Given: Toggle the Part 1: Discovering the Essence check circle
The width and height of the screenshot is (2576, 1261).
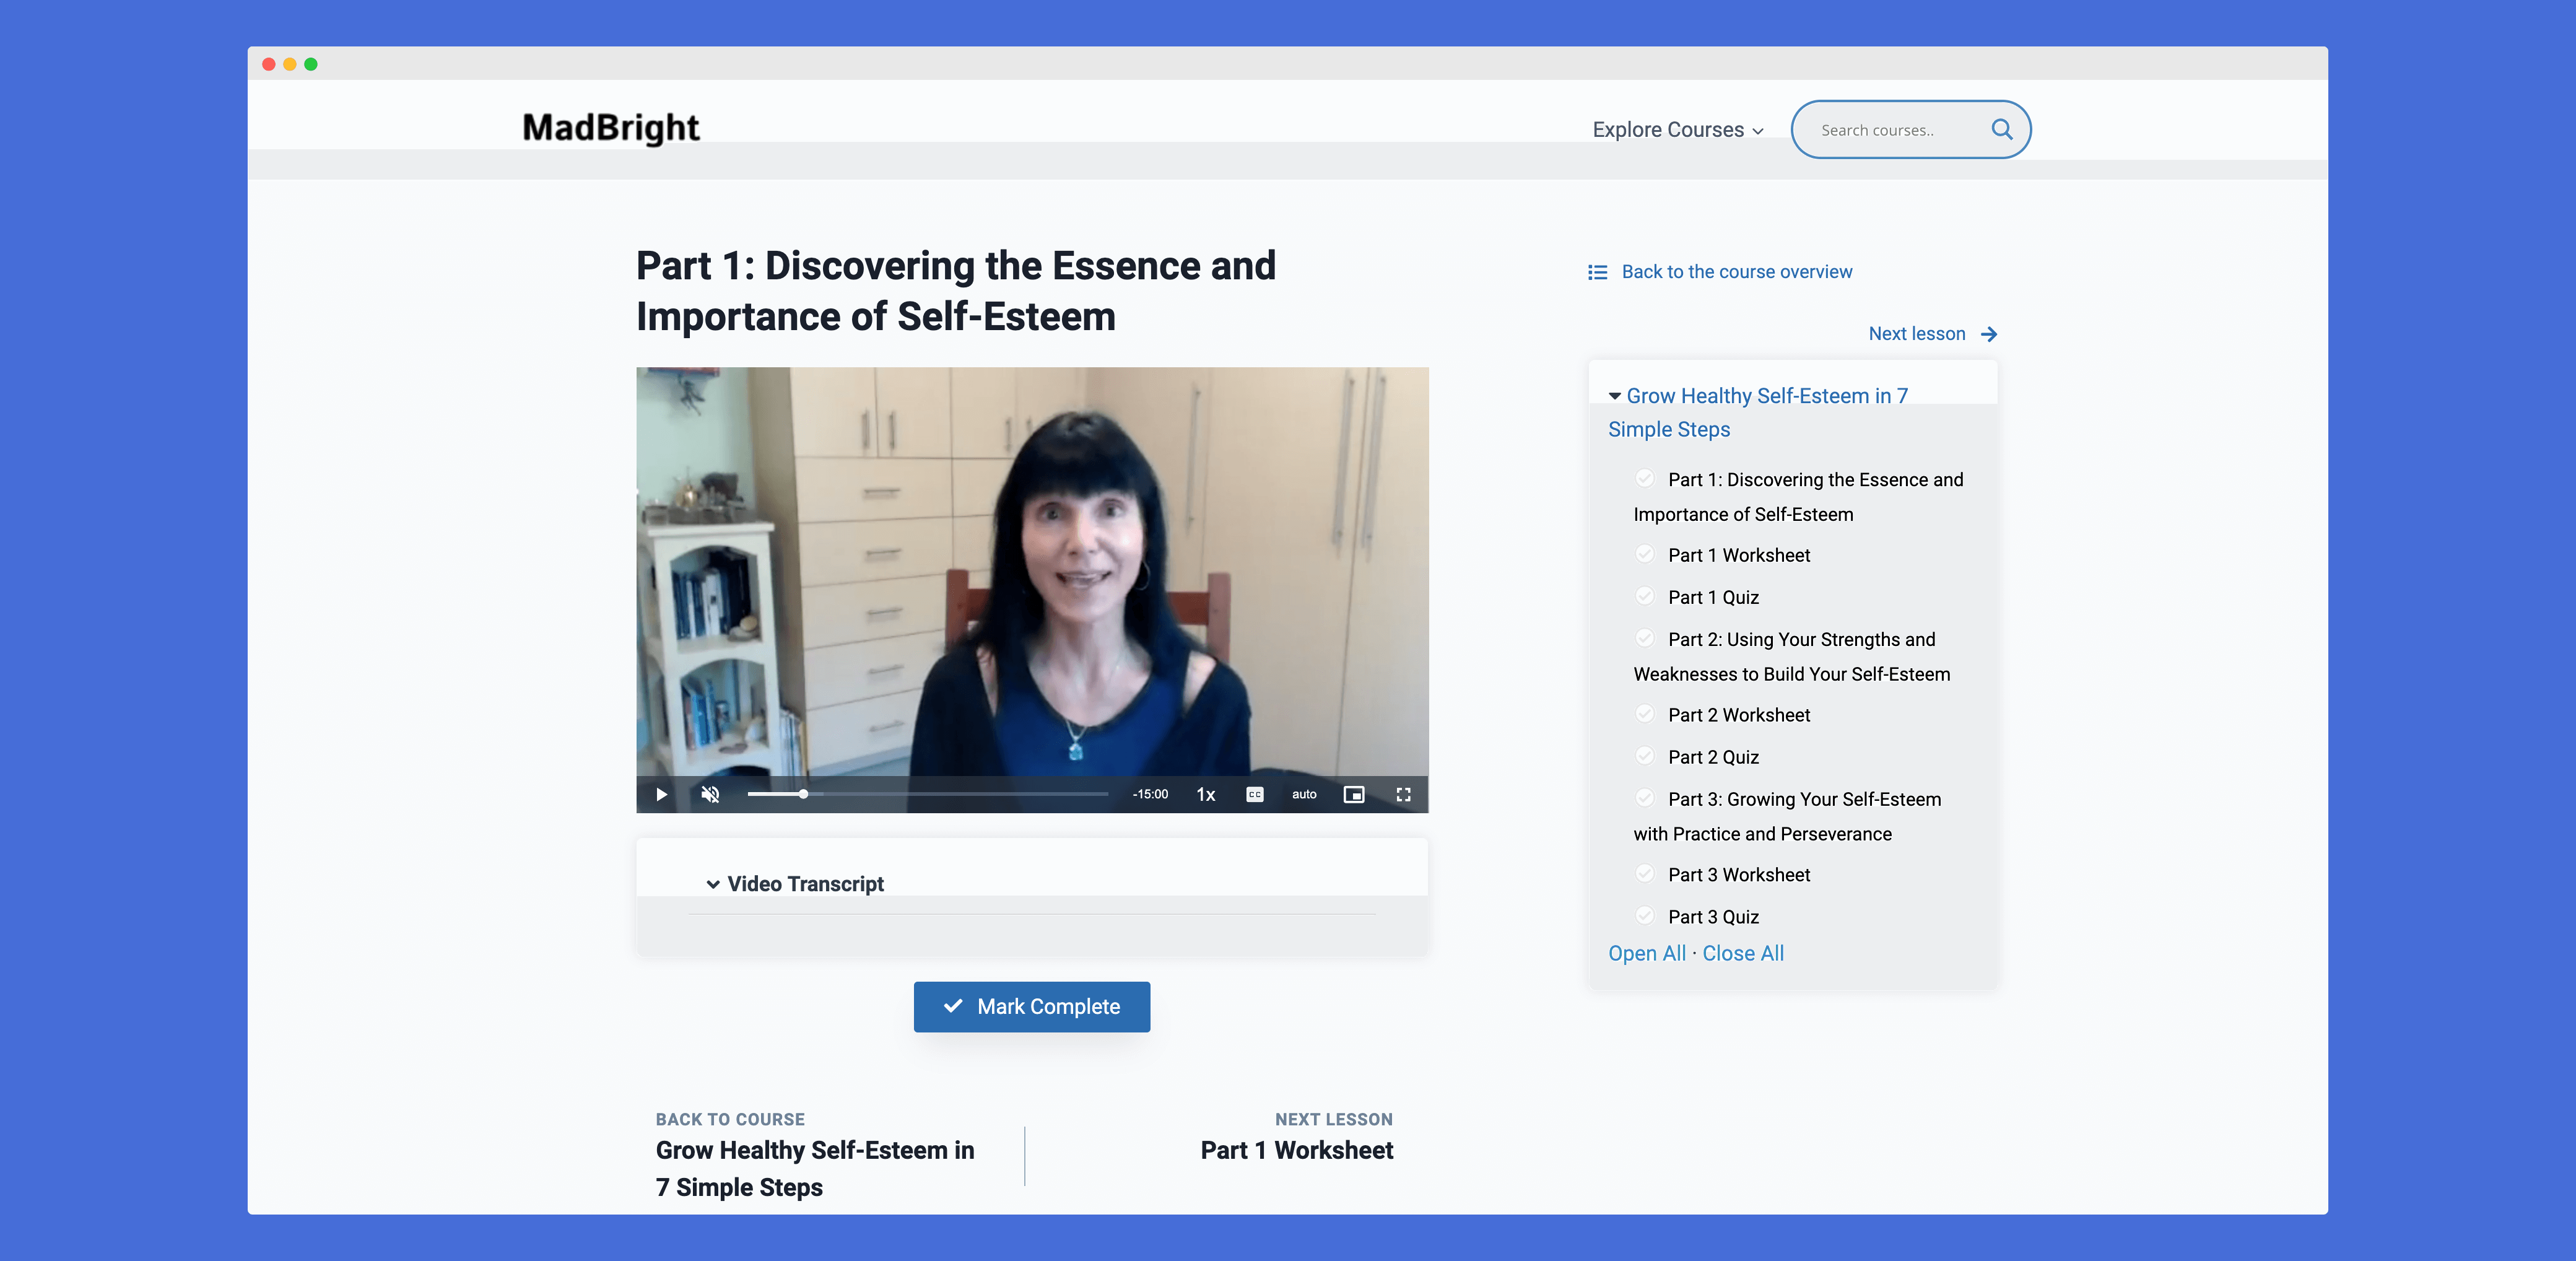Looking at the screenshot, I should (1644, 478).
